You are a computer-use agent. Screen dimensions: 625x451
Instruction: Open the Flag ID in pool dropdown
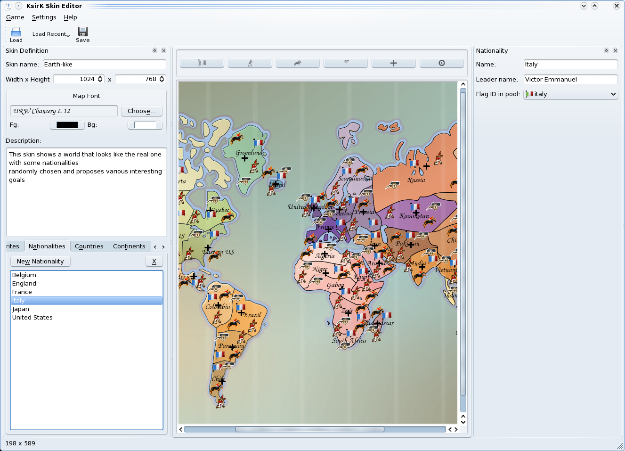(612, 94)
